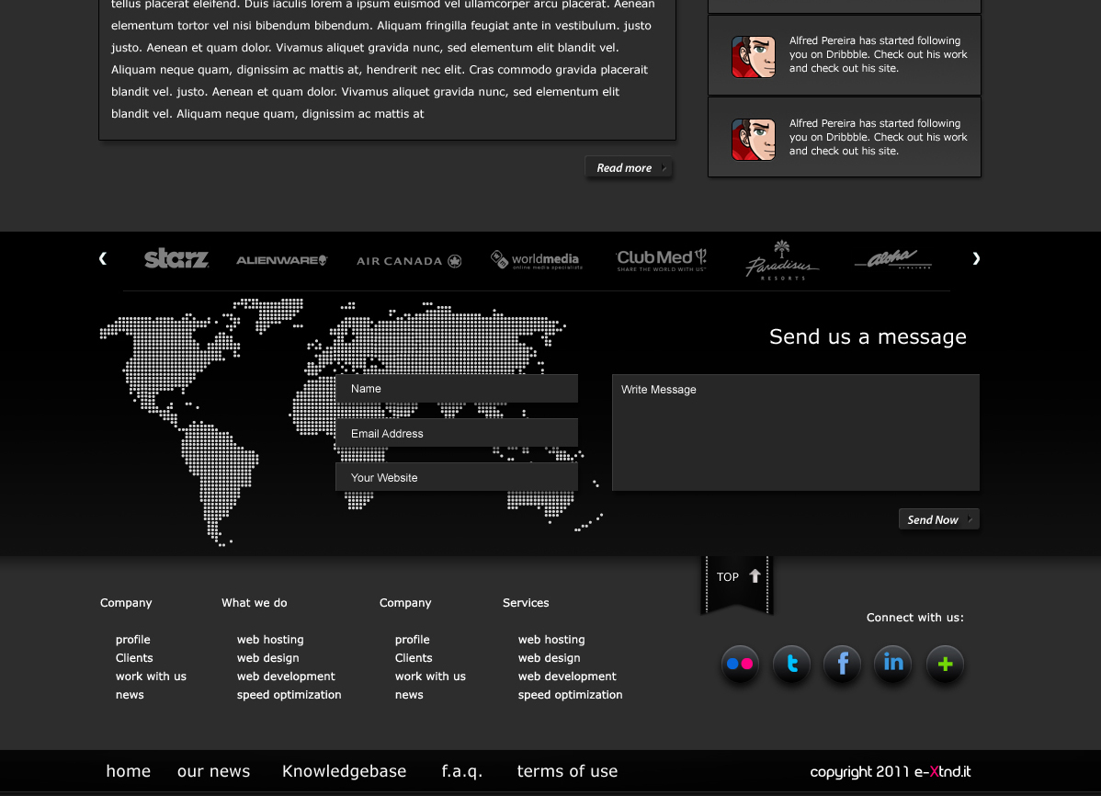
Task: Click first Alfred Pereira avatar thumbnail
Action: [x=754, y=57]
